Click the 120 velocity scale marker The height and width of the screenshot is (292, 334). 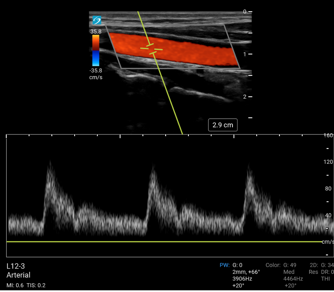[327, 162]
